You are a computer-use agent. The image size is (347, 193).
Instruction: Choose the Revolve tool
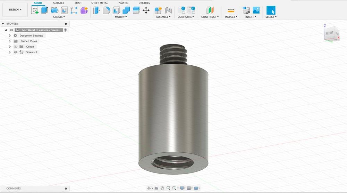[x=54, y=10]
